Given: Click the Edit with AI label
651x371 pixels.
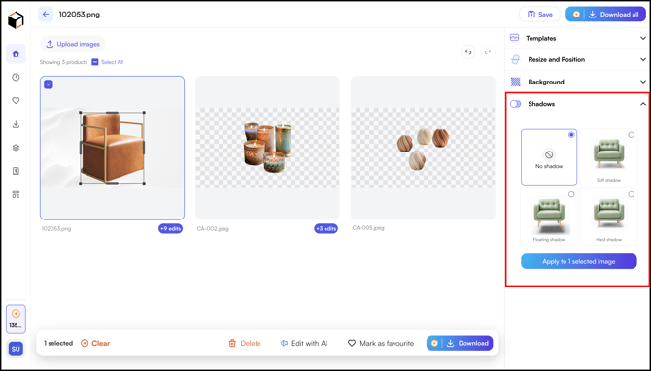Looking at the screenshot, I should [x=309, y=343].
